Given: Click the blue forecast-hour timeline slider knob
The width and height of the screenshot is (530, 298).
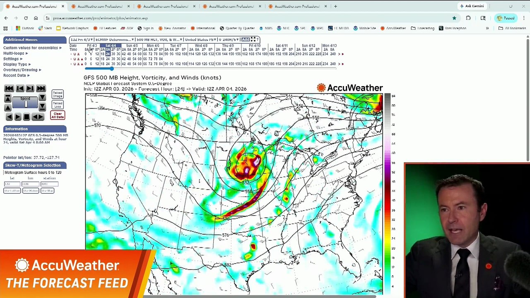Looking at the screenshot, I should coord(111,69).
